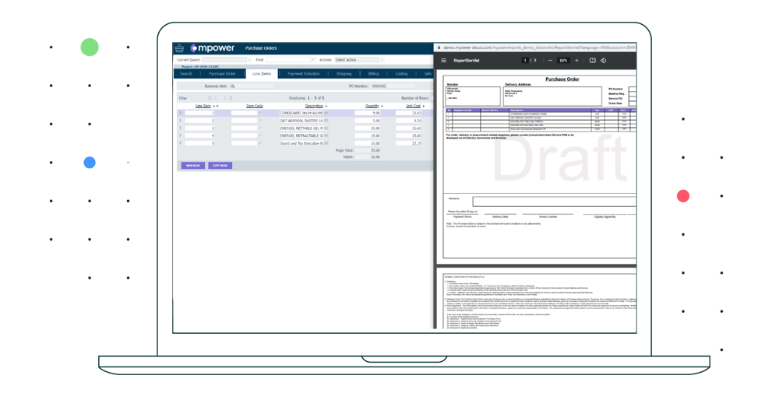Open description details icon for CORKBOARD row

click(x=326, y=113)
